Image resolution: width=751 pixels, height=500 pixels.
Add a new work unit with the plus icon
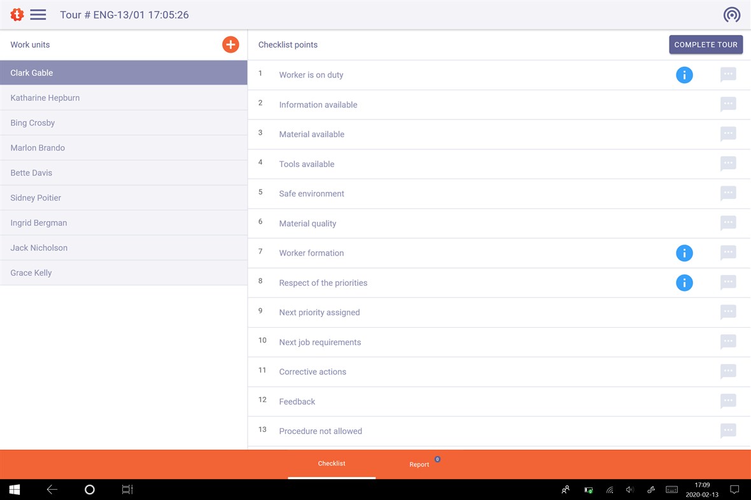[x=230, y=44]
